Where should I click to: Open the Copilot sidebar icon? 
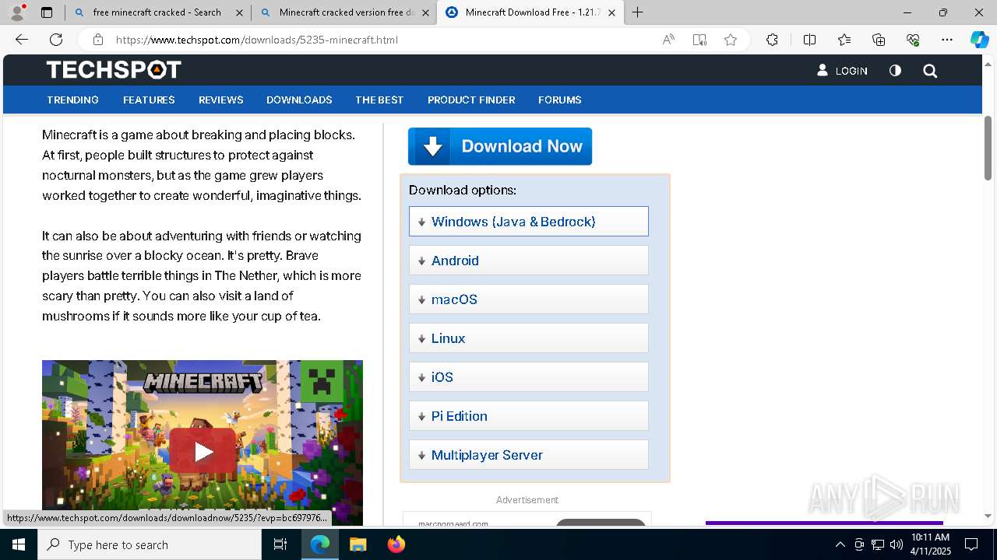980,40
